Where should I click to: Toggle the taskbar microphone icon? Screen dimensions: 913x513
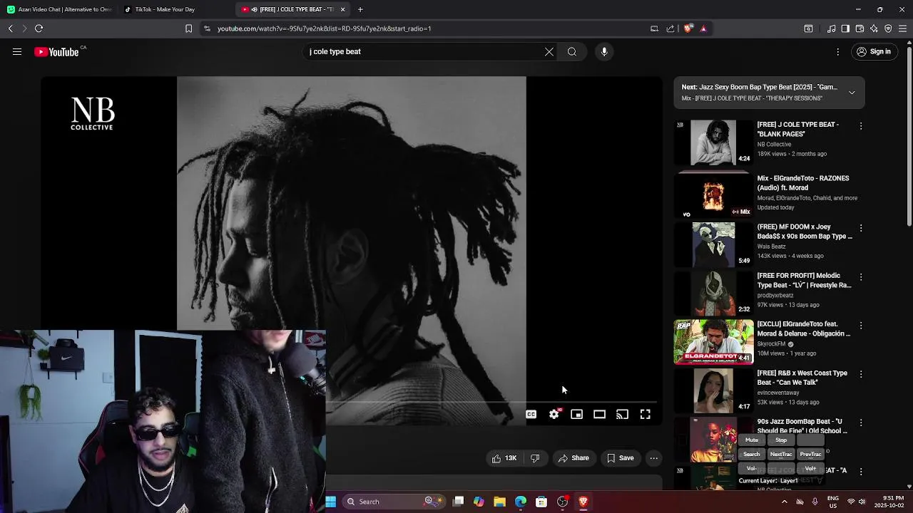point(815,502)
